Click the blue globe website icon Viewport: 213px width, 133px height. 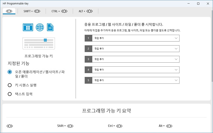pyautogui.click(x=40, y=27)
